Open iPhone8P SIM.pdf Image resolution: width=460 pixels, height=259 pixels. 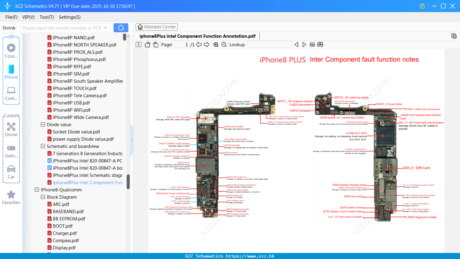point(71,74)
